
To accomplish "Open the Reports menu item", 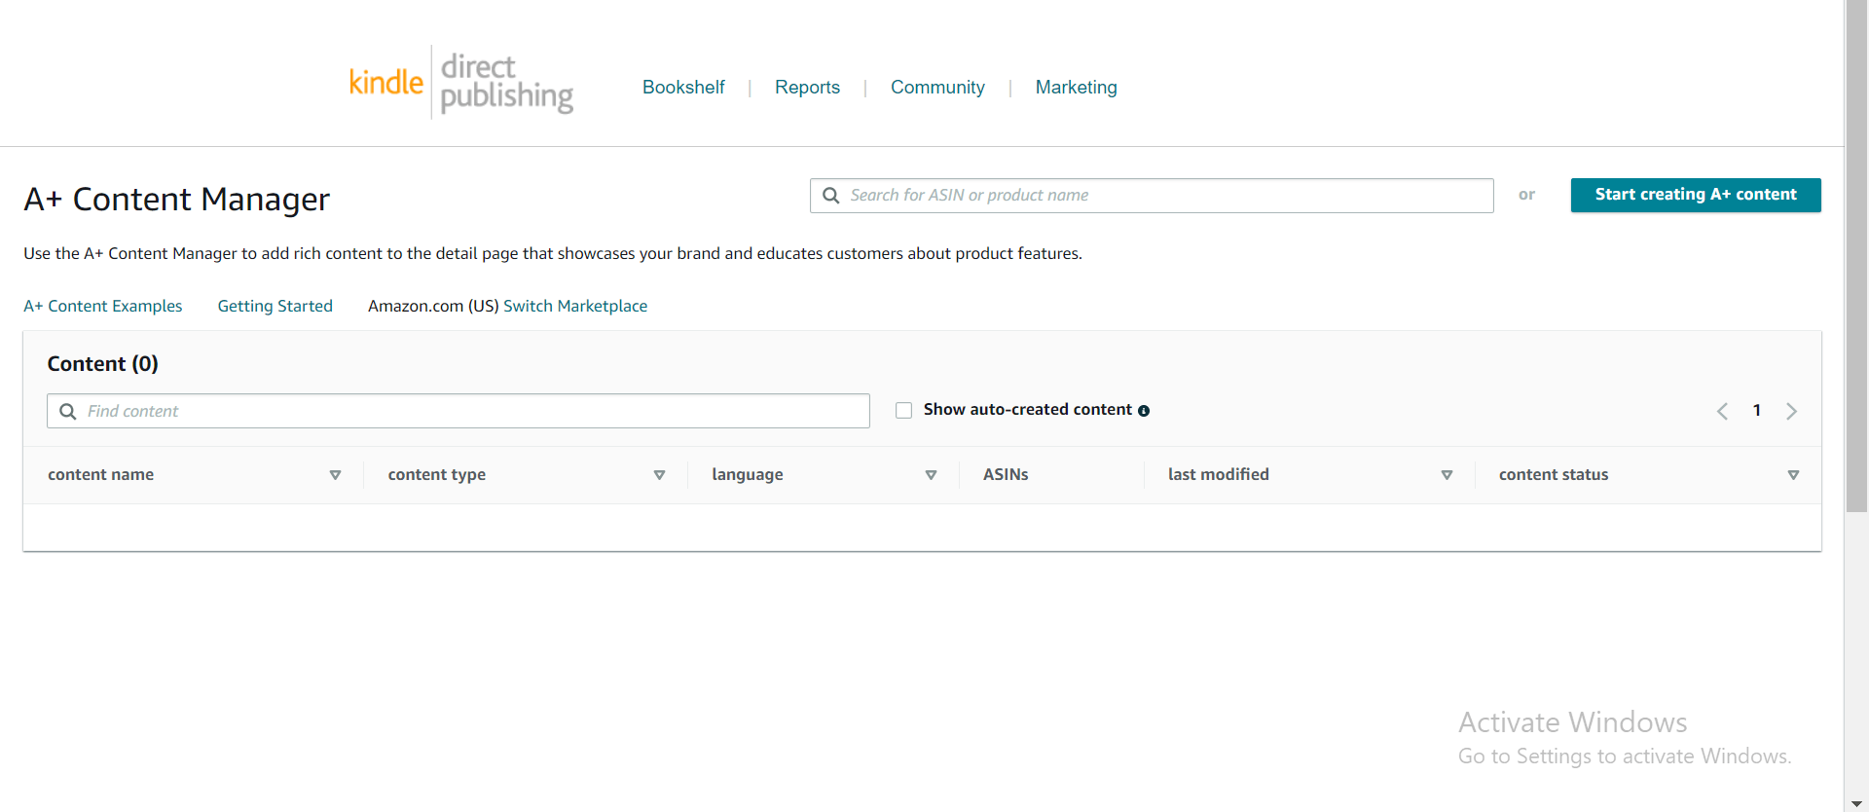I will point(807,88).
